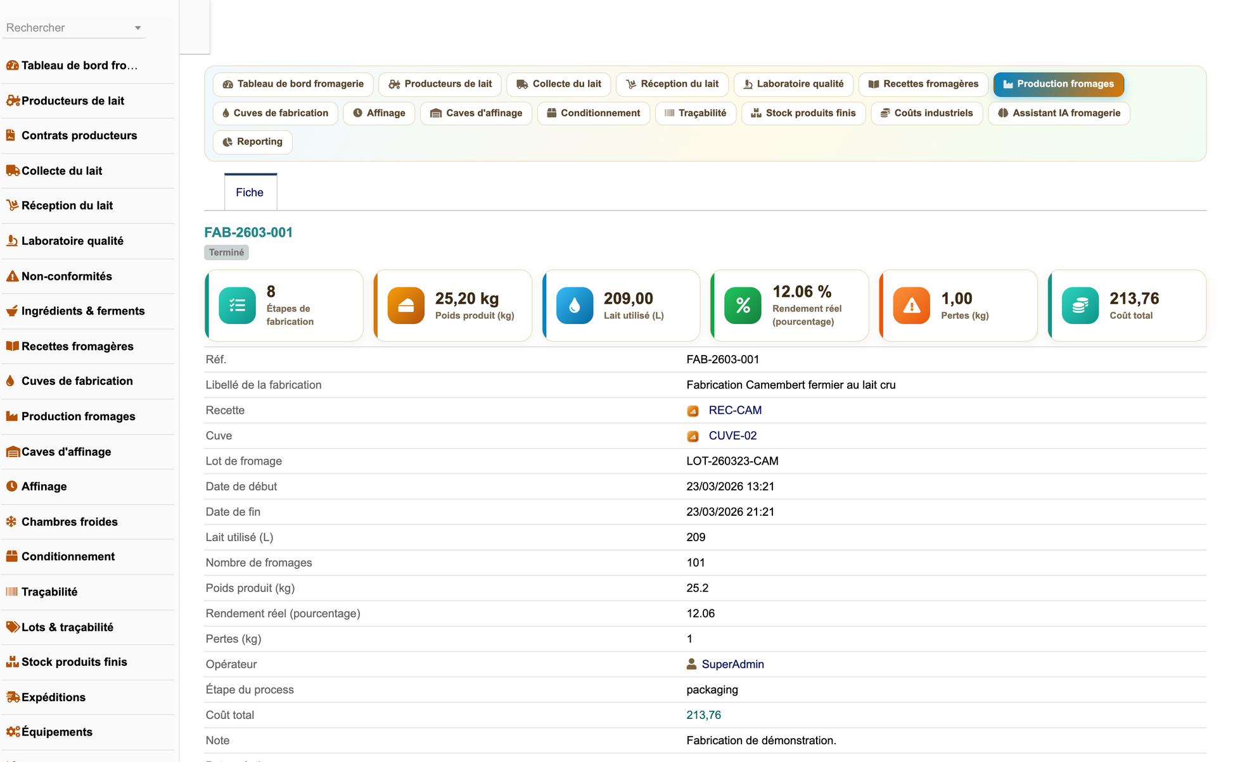Click the user icon beside SuperAdmin
Screen dimensions: 1233x762
point(691,664)
